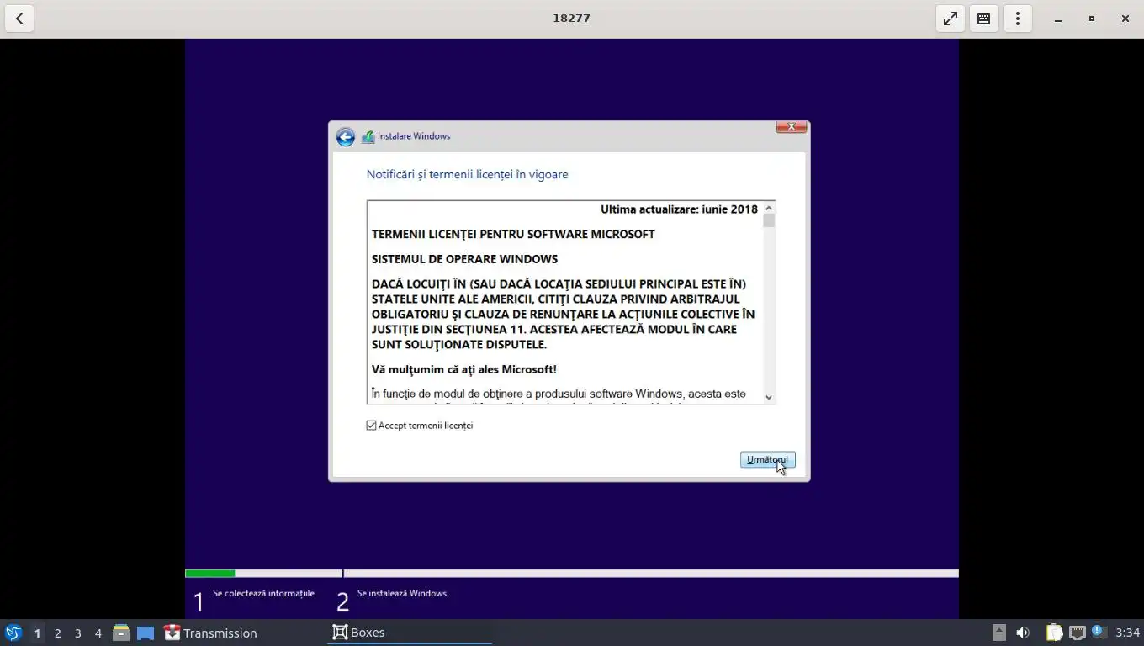
Task: Switch to workspace 2
Action: click(x=57, y=633)
